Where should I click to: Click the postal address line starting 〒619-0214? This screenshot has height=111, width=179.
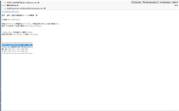tap(18, 47)
